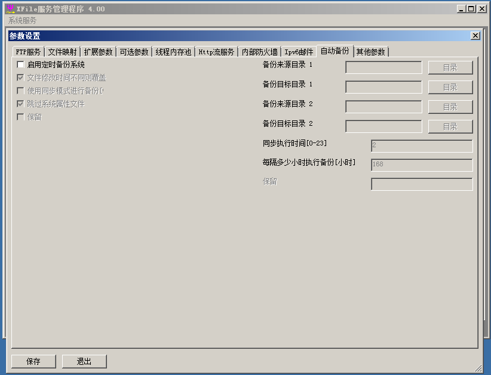Enable the 启用定时备份系统 checkbox

coord(21,64)
